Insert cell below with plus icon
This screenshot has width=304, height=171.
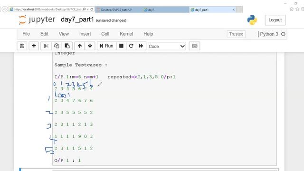click(34, 46)
